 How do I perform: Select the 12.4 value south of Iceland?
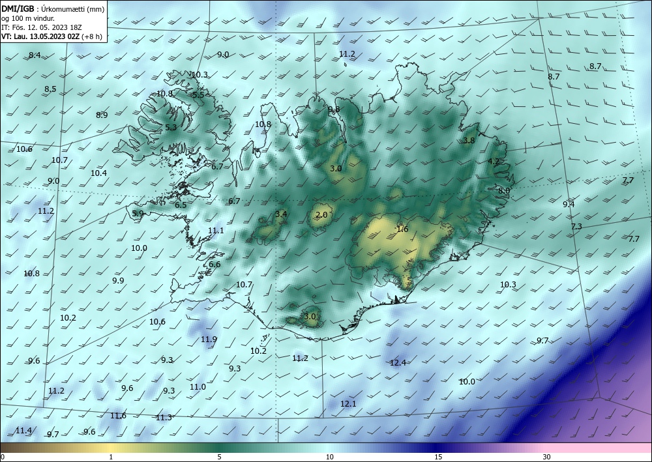398,363
